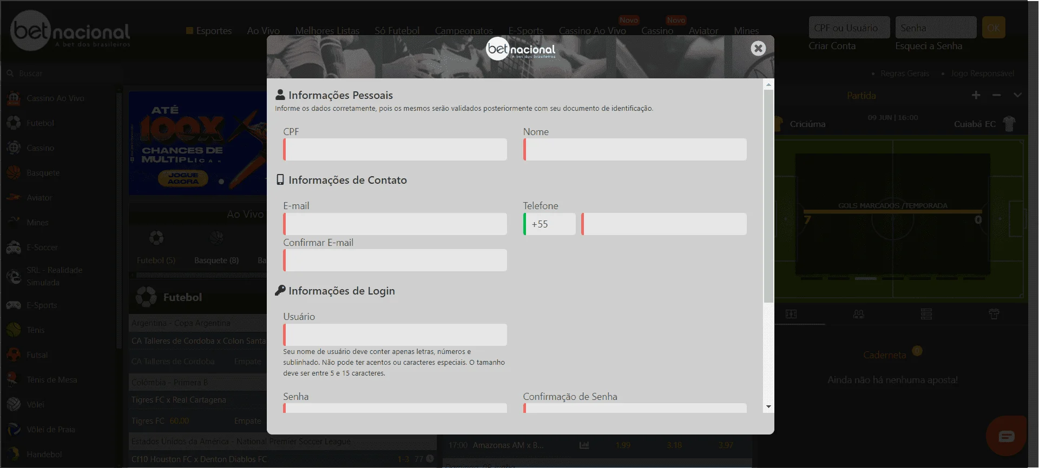Open SRL - Realidade Simulada sidebar item
This screenshot has width=1039, height=468.
(x=54, y=276)
